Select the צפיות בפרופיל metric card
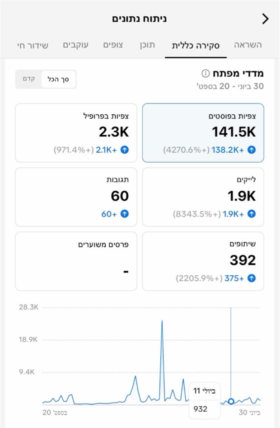Image resolution: width=280 pixels, height=428 pixels. click(x=76, y=133)
